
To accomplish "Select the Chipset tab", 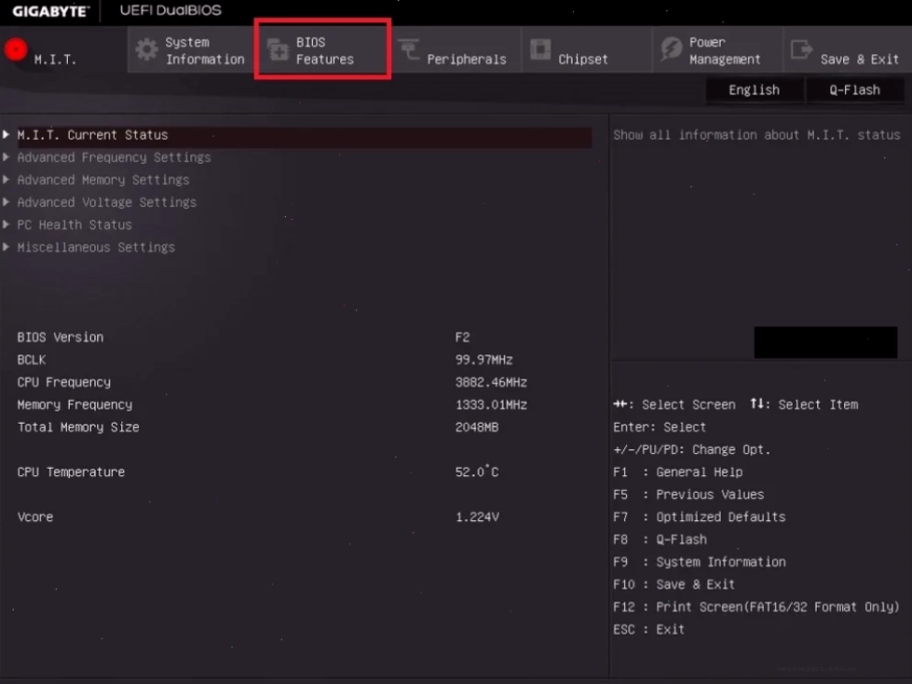I will [588, 50].
